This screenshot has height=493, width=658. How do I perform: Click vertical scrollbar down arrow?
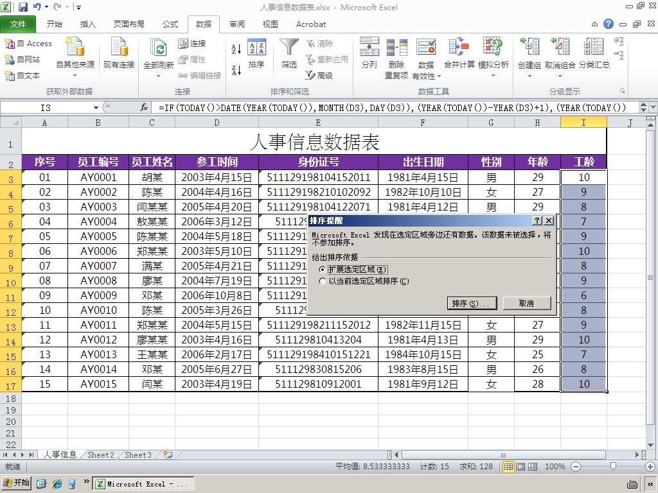pos(650,445)
